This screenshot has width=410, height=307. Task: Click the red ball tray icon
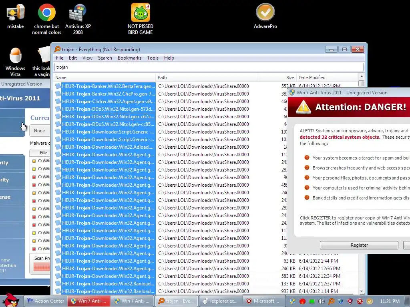pyautogui.click(x=302, y=301)
